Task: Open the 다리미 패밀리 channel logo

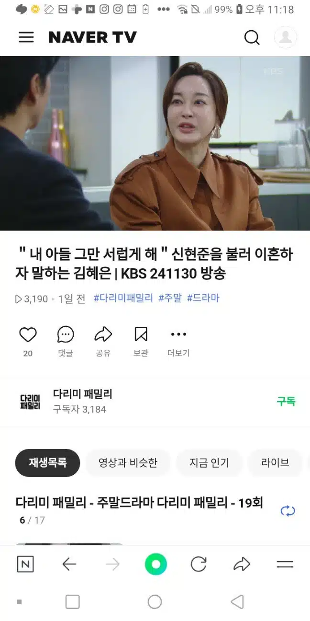Action: coord(30,402)
